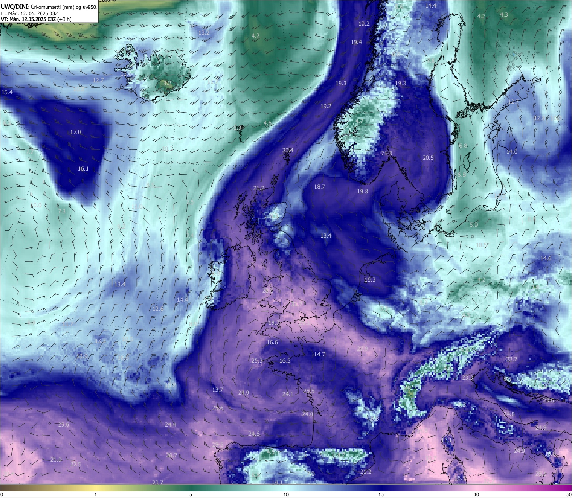Click the 23.3 value near the northern Adriatic

(467, 377)
